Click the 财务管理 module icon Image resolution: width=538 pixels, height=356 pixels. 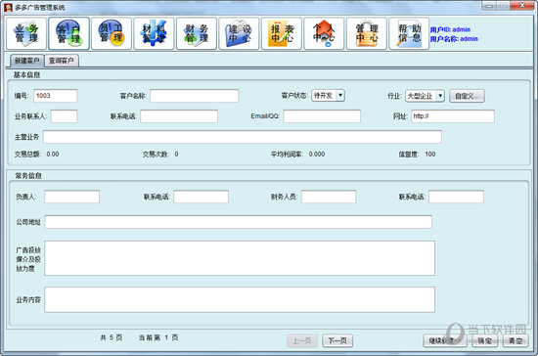click(197, 33)
